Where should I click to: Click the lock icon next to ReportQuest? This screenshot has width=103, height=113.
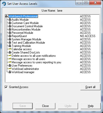(10, 36)
